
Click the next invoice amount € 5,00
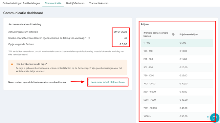(x=123, y=44)
